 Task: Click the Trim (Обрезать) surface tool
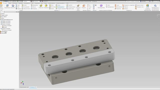point(125,7)
